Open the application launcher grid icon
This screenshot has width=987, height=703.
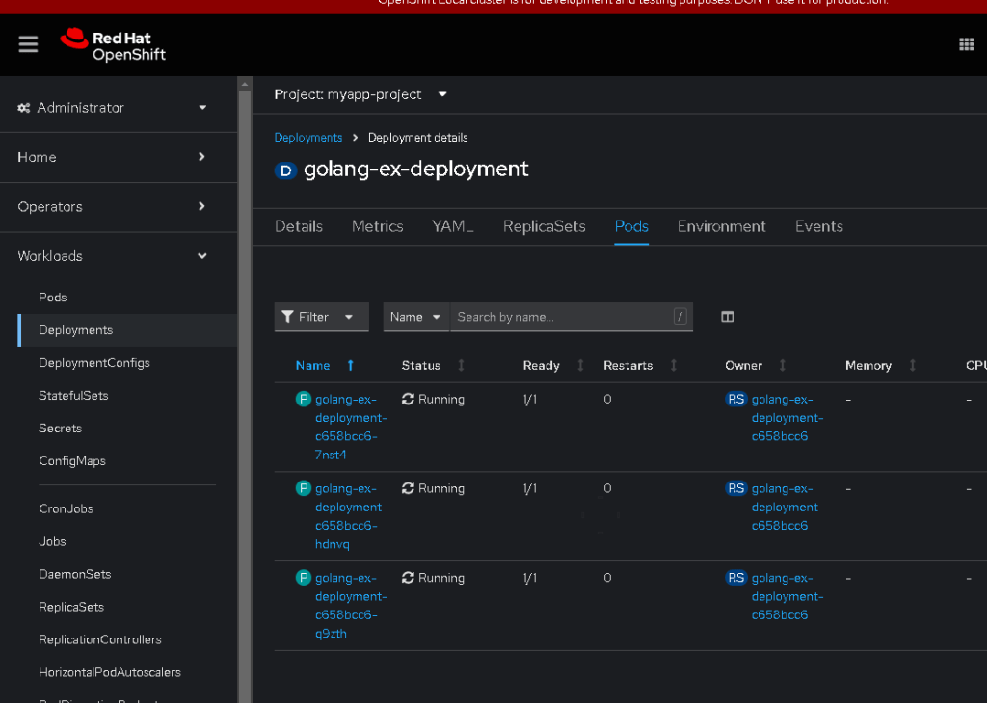click(966, 44)
